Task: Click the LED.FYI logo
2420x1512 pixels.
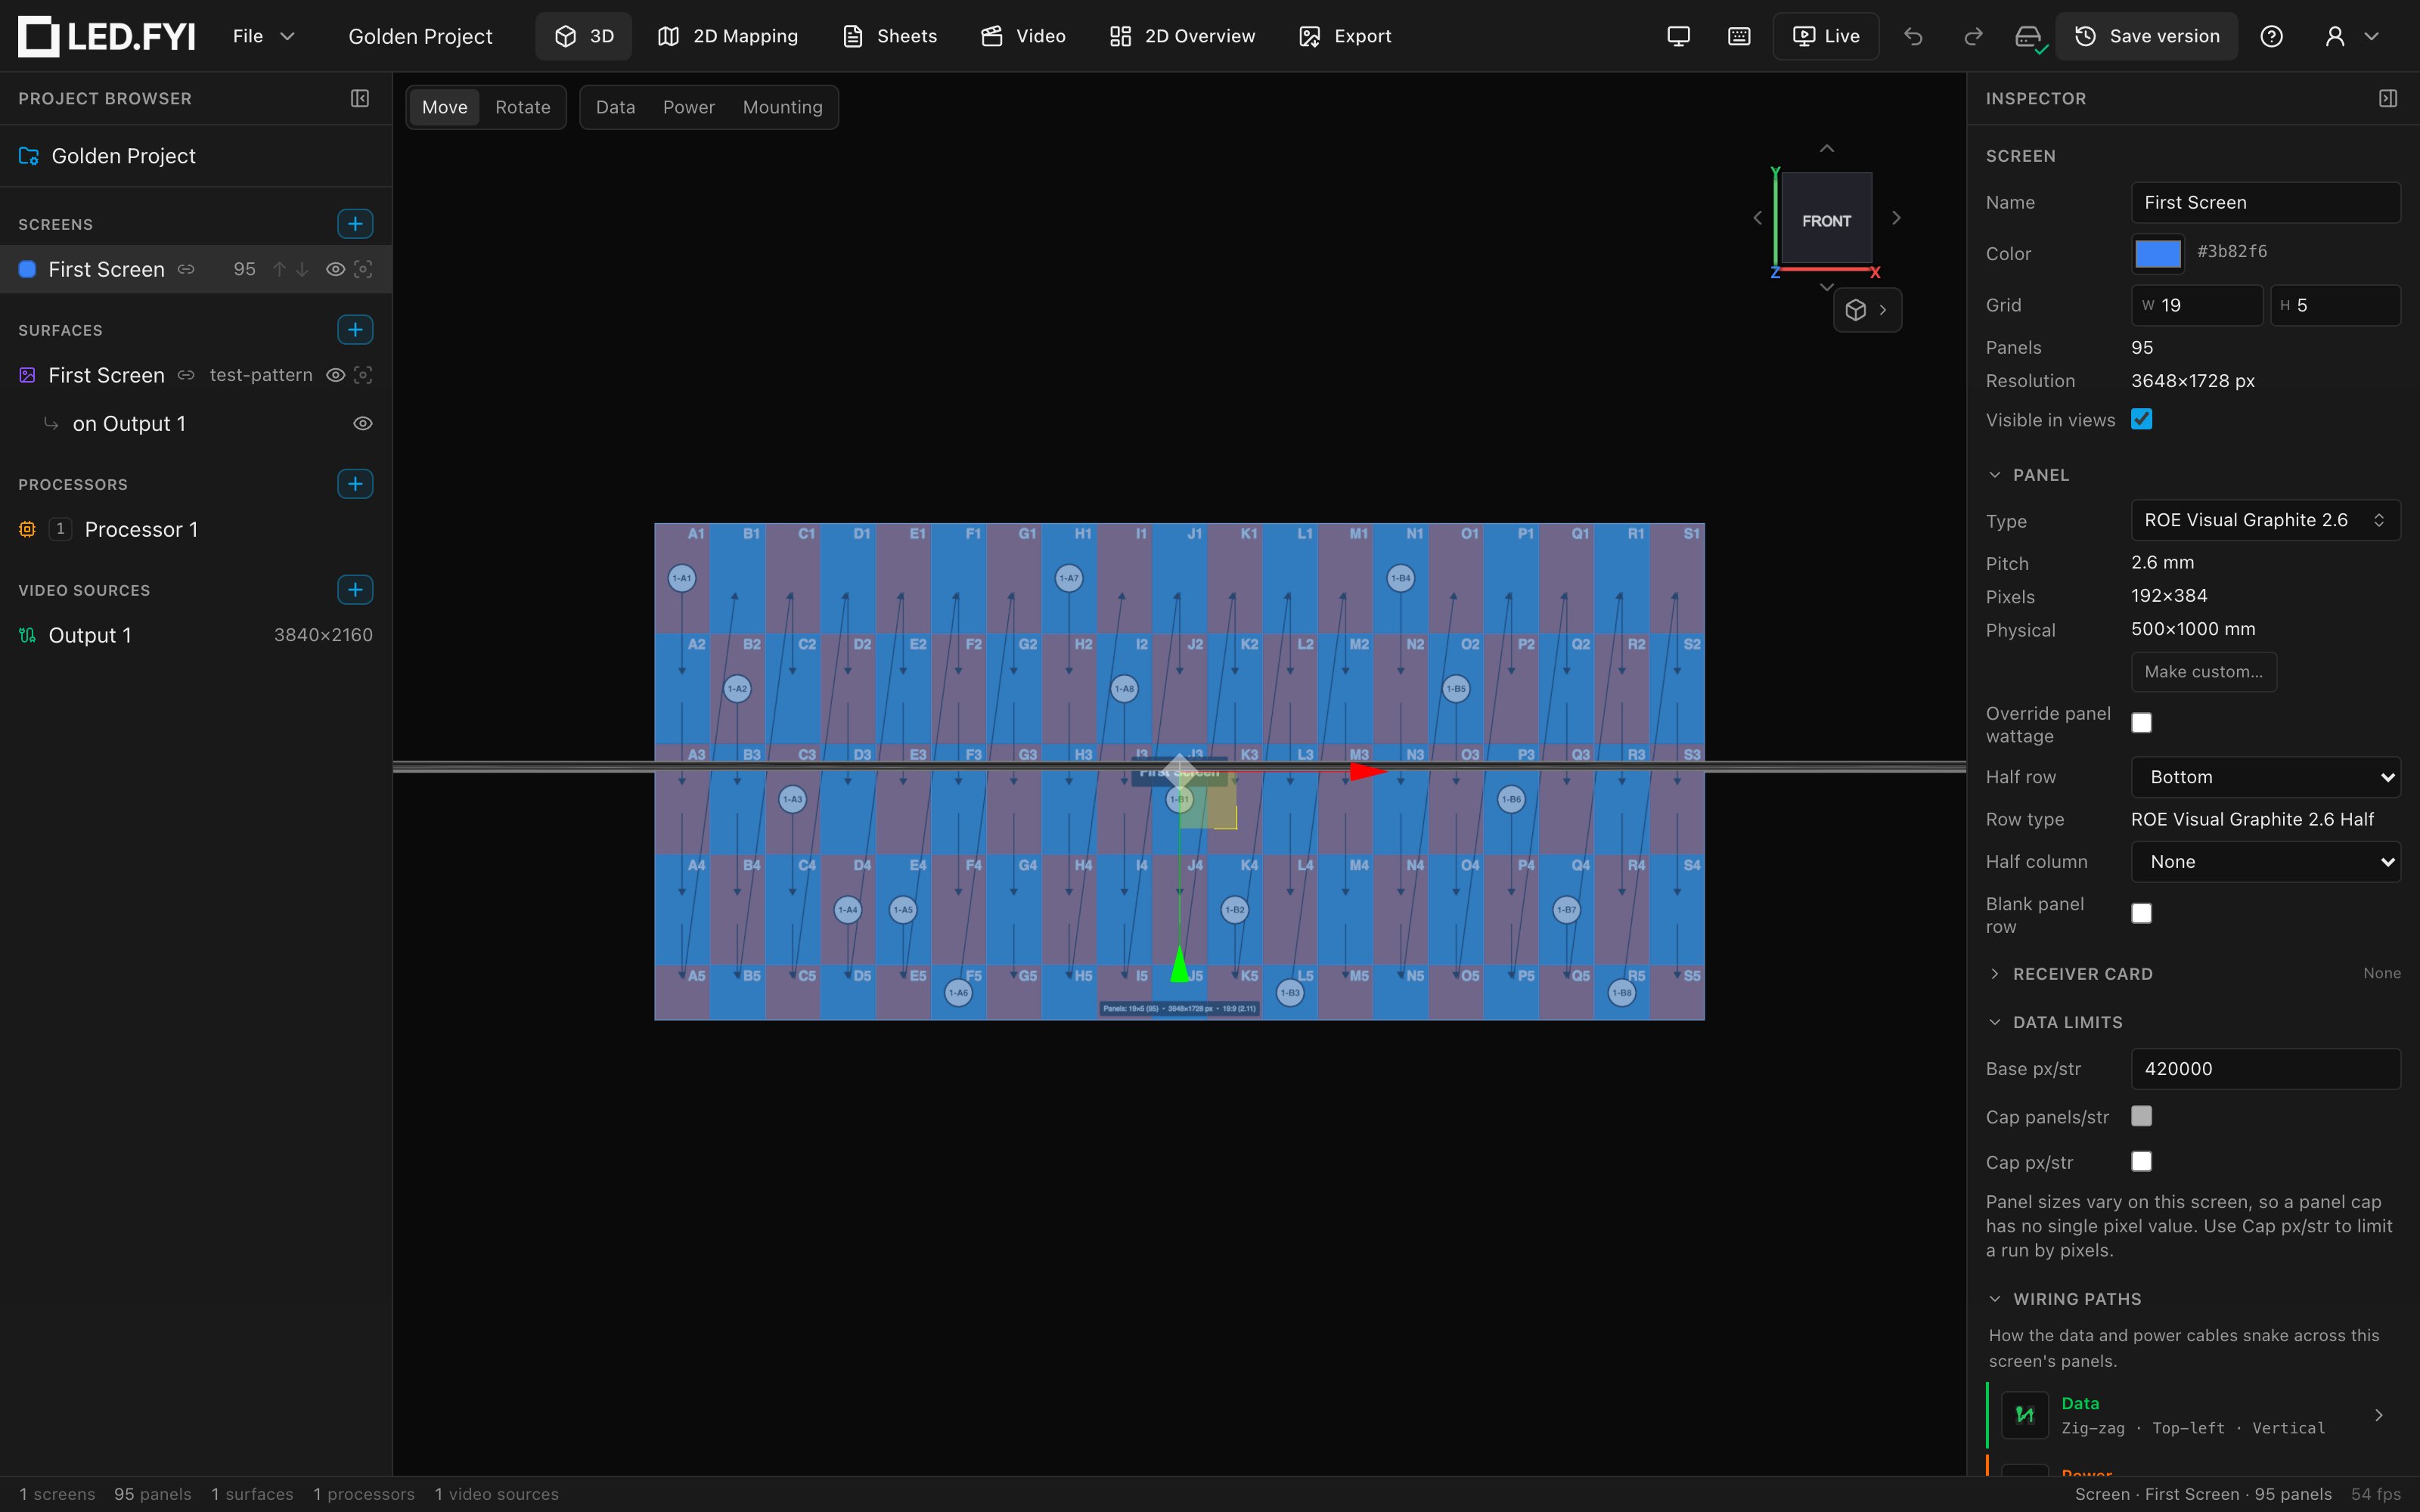Action: [x=106, y=36]
